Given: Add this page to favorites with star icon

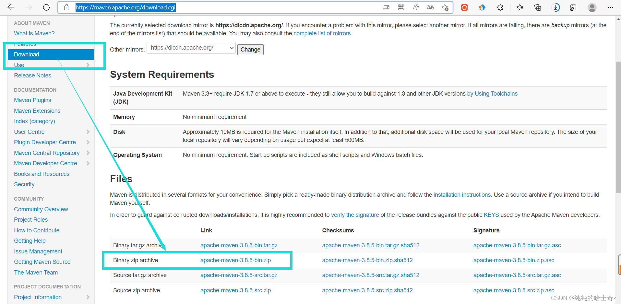Looking at the screenshot, I should [445, 7].
